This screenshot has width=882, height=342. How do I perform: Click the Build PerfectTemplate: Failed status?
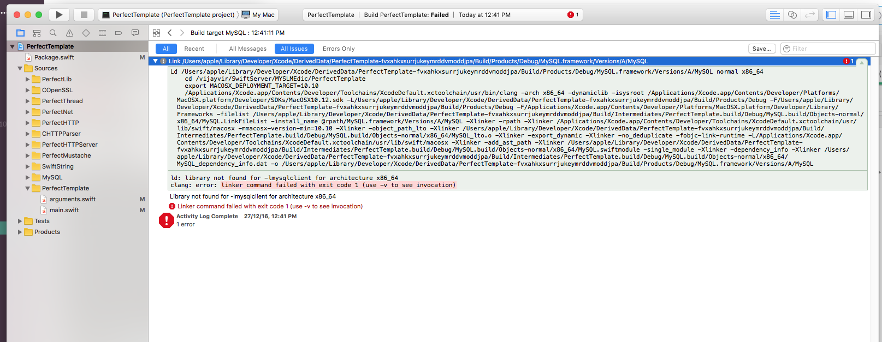pos(406,15)
